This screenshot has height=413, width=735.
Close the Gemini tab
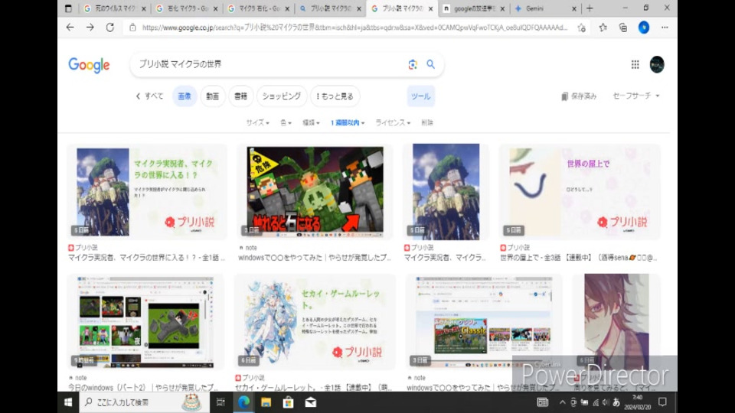click(574, 8)
